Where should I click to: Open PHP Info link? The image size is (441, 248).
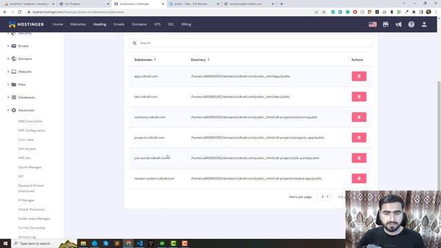(25, 158)
